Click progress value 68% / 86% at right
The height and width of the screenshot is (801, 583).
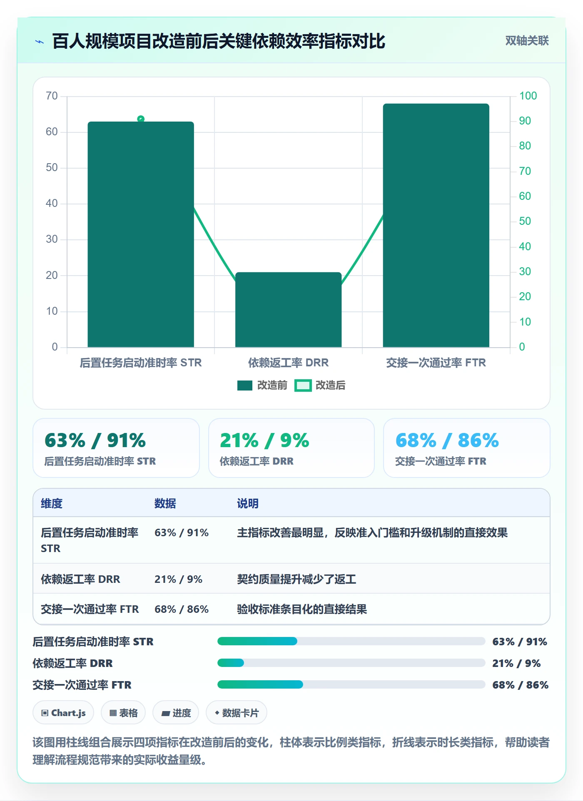coord(521,684)
